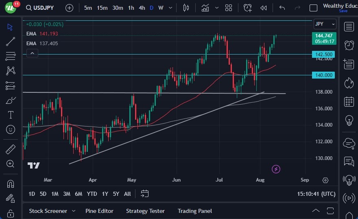Toggle the magnet snap mode
The image size is (358, 219).
point(11,184)
